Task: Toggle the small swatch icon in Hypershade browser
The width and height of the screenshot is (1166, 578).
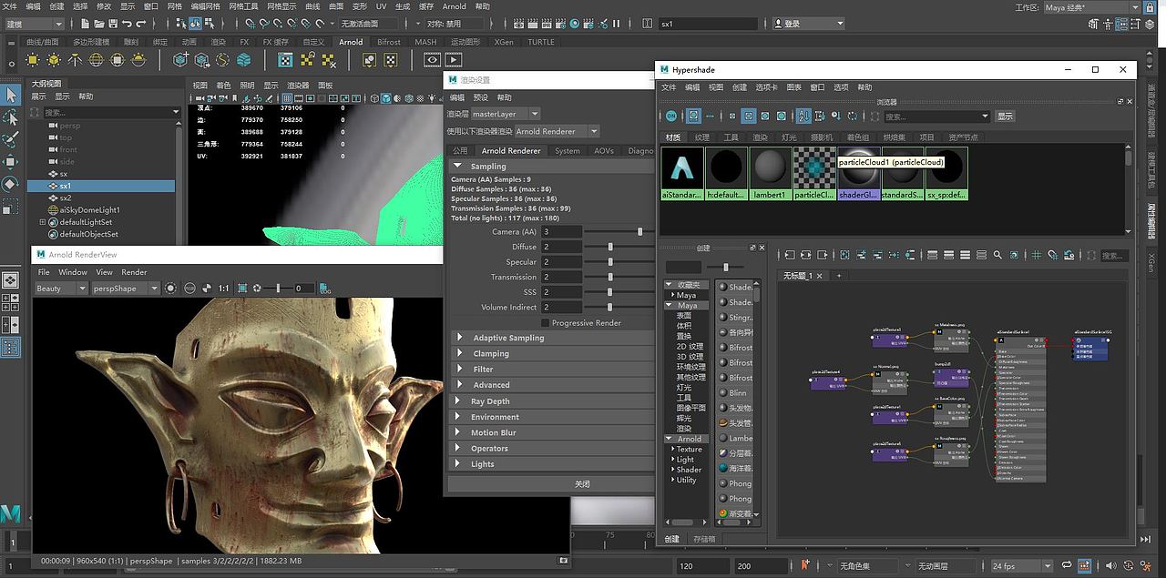Action: (732, 116)
